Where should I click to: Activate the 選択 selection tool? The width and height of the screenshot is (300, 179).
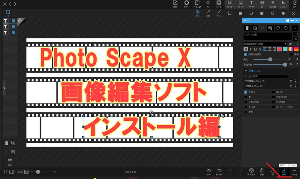[x=197, y=13]
